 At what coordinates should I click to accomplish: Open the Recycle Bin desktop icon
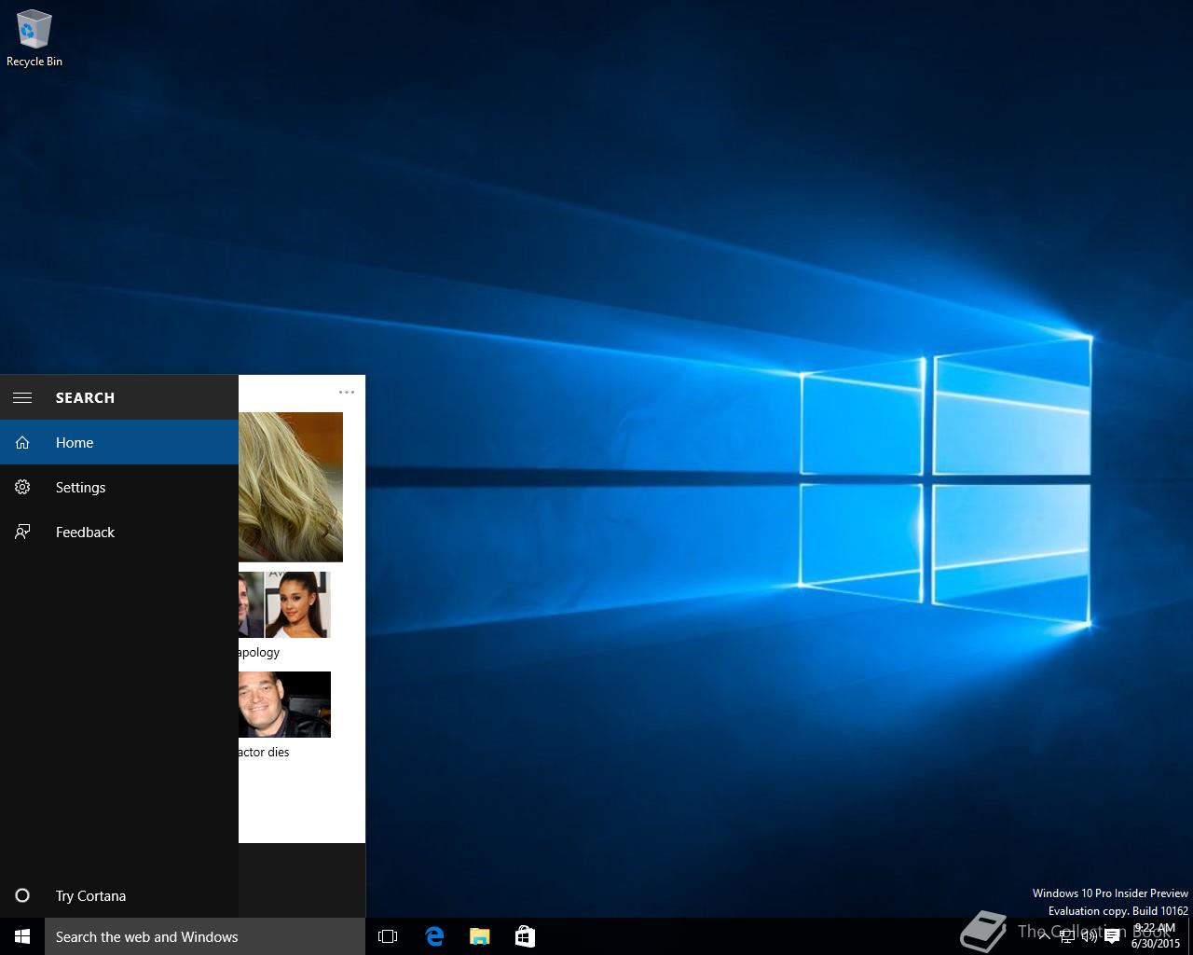click(34, 38)
